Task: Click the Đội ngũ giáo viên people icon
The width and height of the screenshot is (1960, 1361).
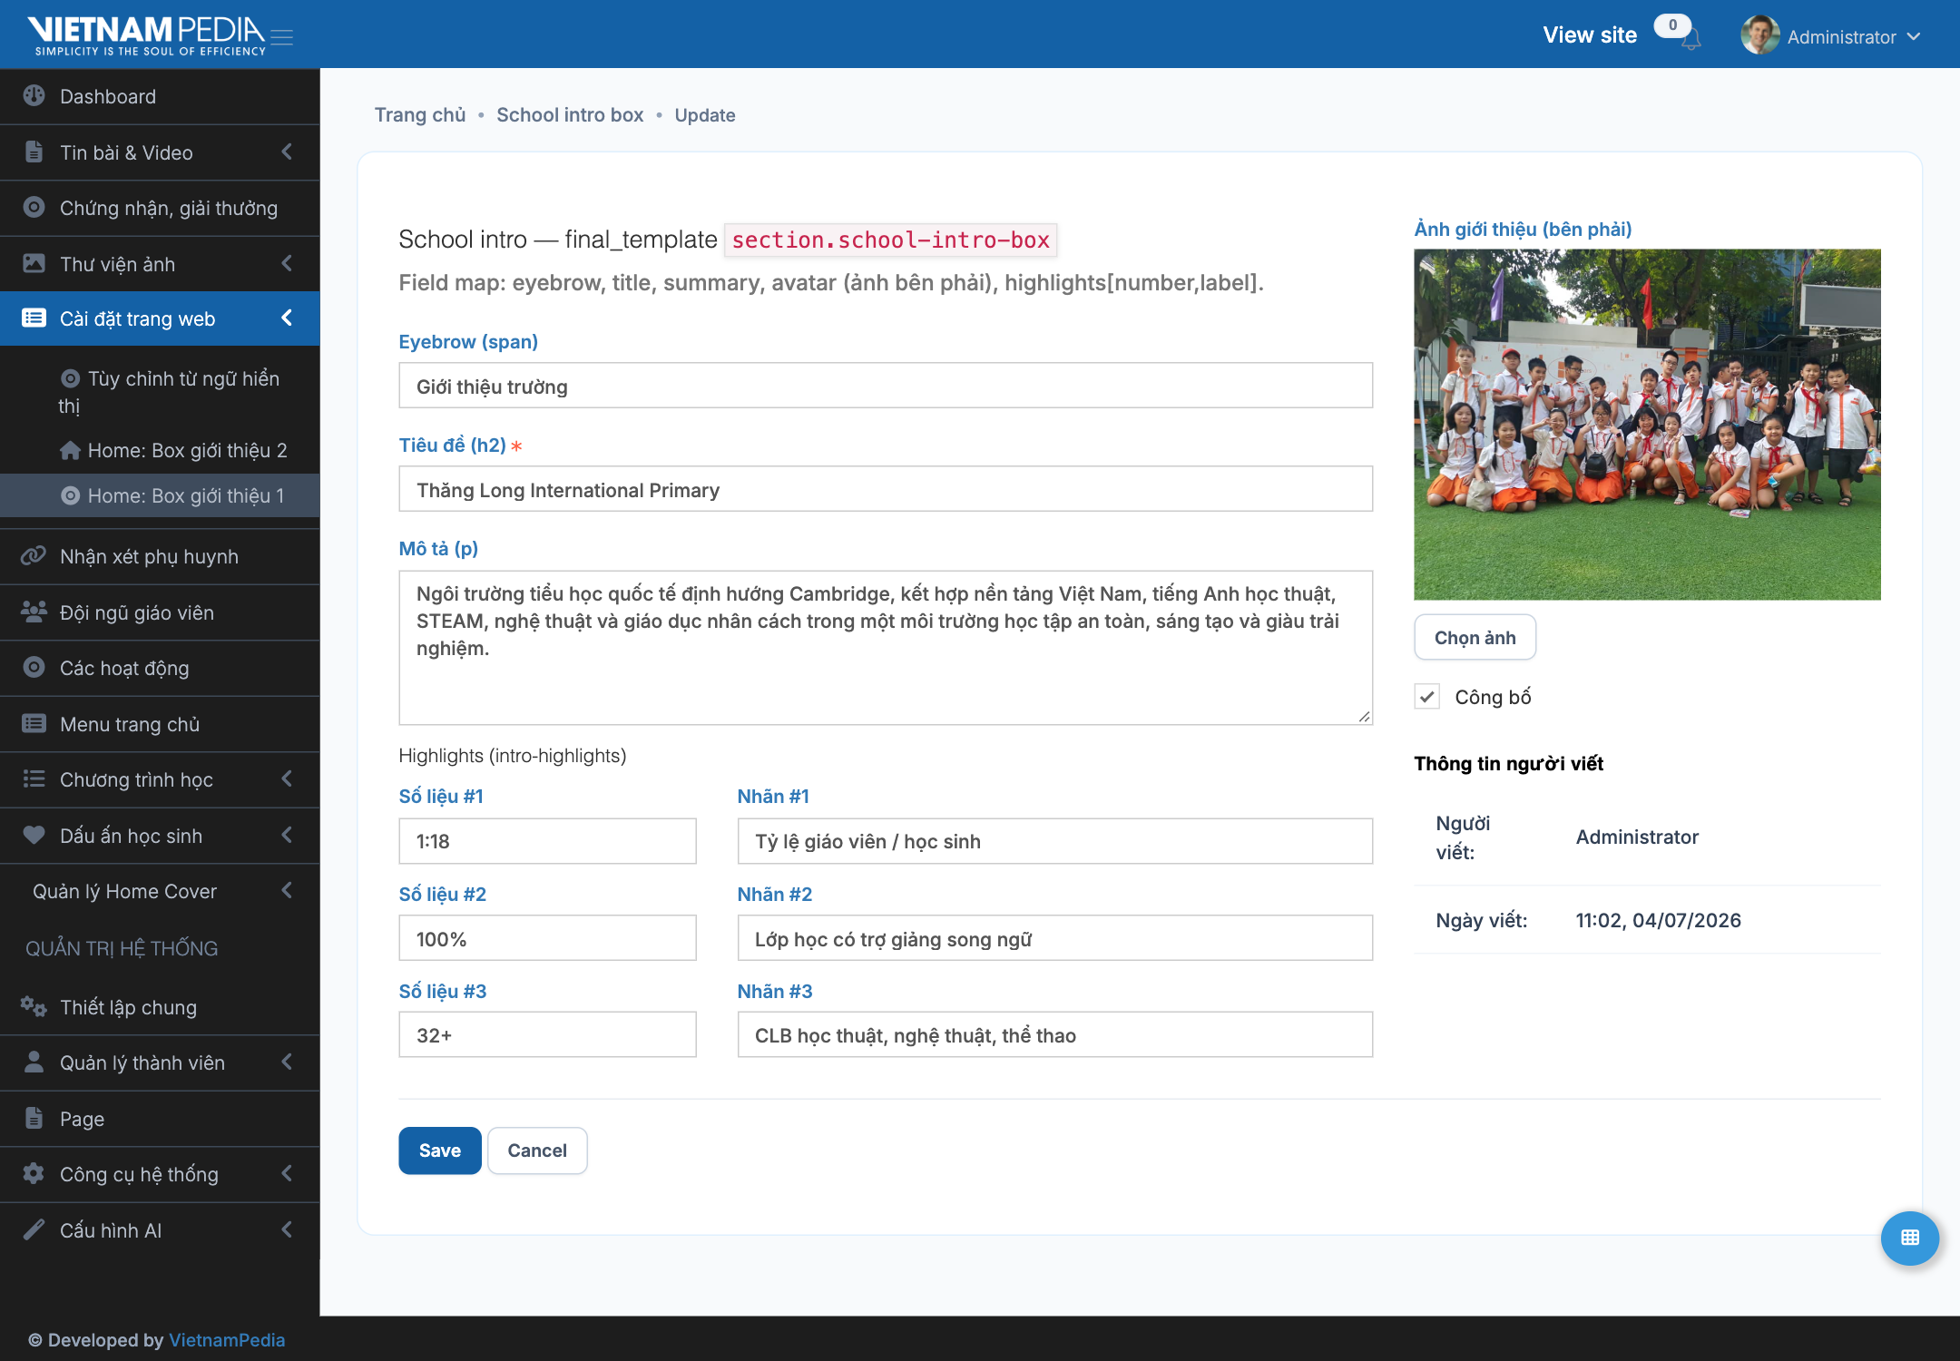Action: [x=34, y=612]
